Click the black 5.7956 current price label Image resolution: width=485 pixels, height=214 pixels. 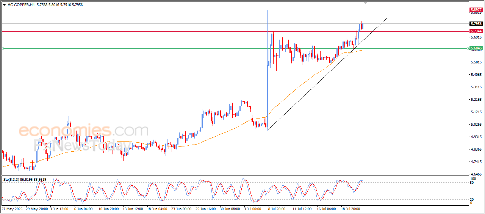(x=476, y=23)
